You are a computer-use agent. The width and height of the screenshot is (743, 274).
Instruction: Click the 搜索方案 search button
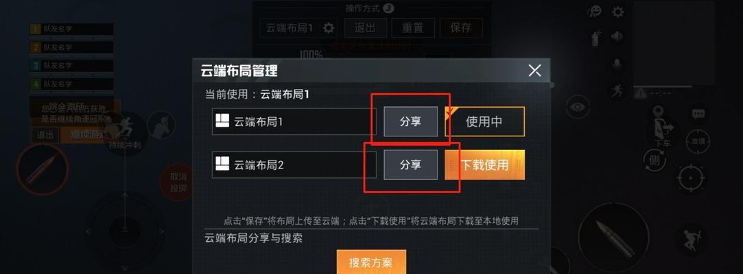[x=371, y=262]
